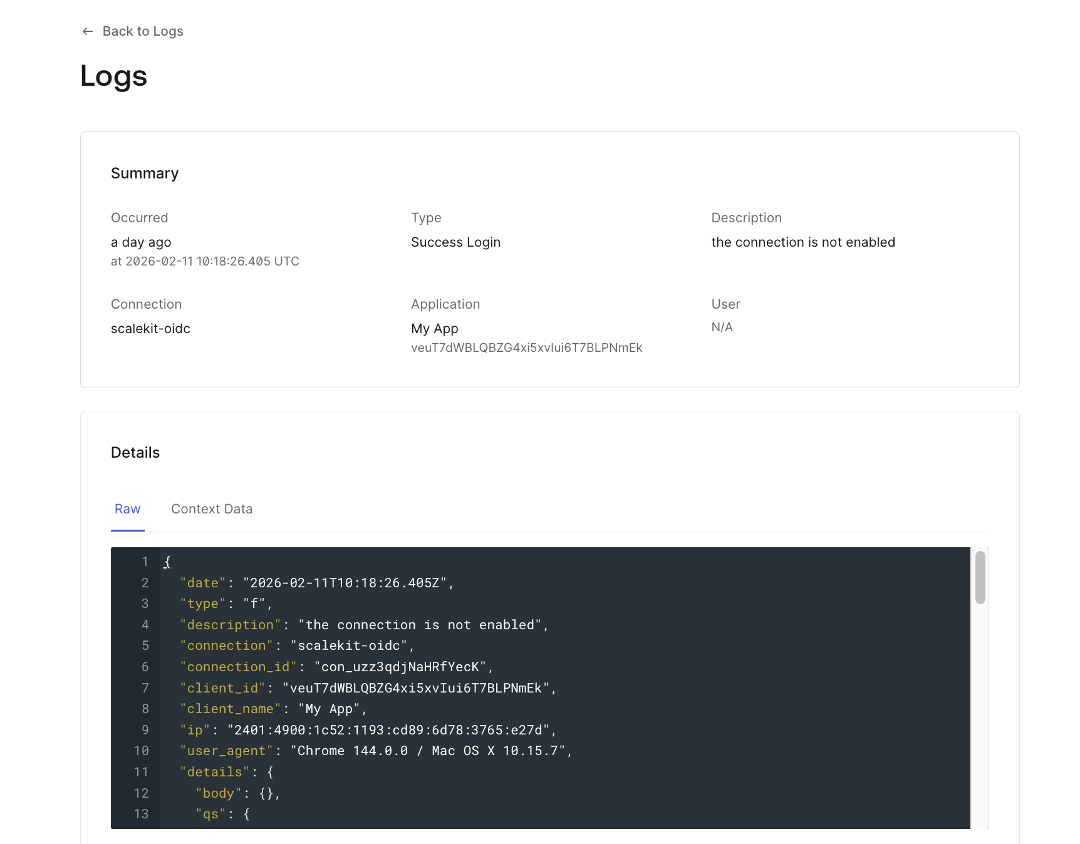Screen dimensions: 1080x844
Task: Click the "connection": "scalekit-oidc" JSON line
Action: point(297,646)
